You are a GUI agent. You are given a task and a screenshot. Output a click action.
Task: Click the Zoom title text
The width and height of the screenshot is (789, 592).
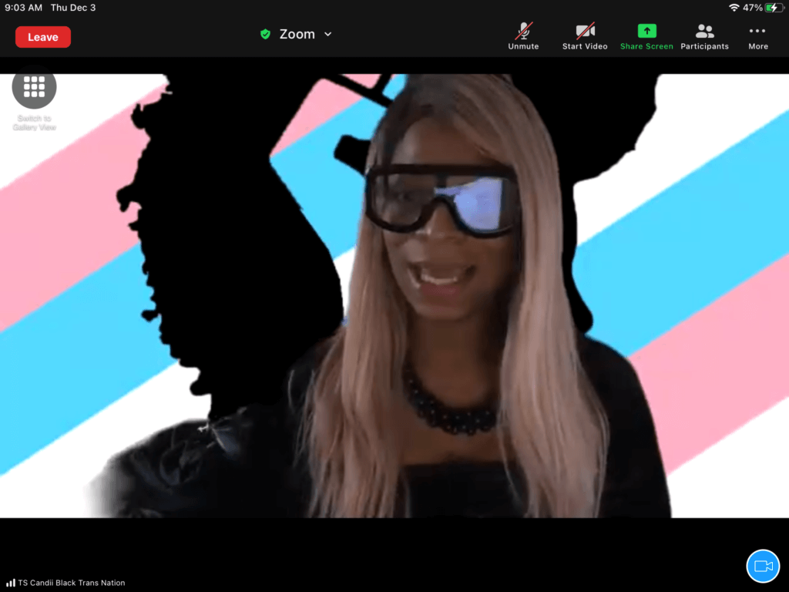297,35
